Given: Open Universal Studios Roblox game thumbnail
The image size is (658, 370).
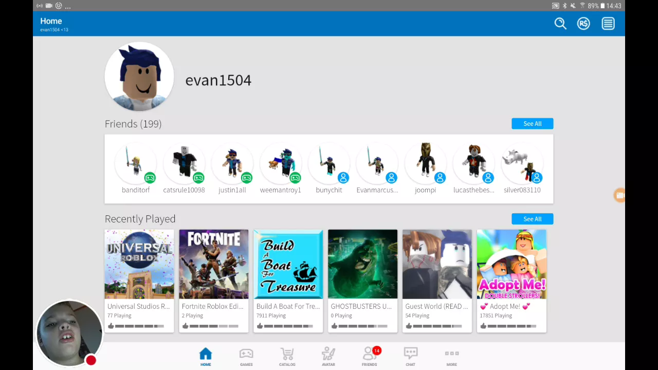Looking at the screenshot, I should point(139,264).
